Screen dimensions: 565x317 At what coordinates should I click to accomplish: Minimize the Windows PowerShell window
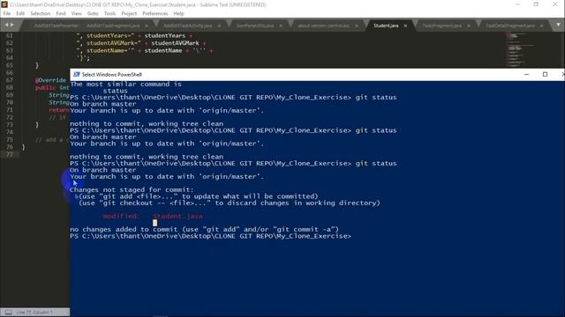(x=526, y=74)
